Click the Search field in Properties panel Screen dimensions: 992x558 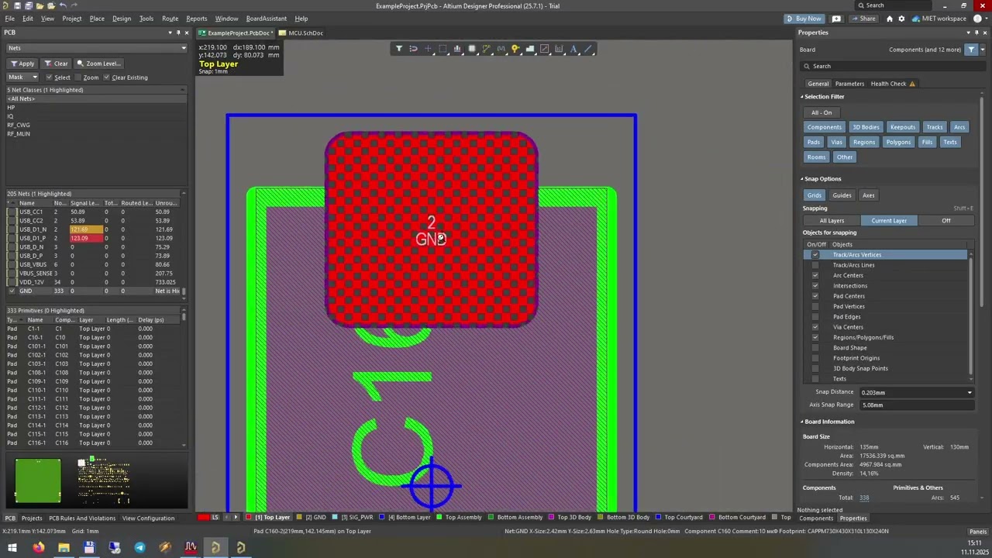[891, 67]
